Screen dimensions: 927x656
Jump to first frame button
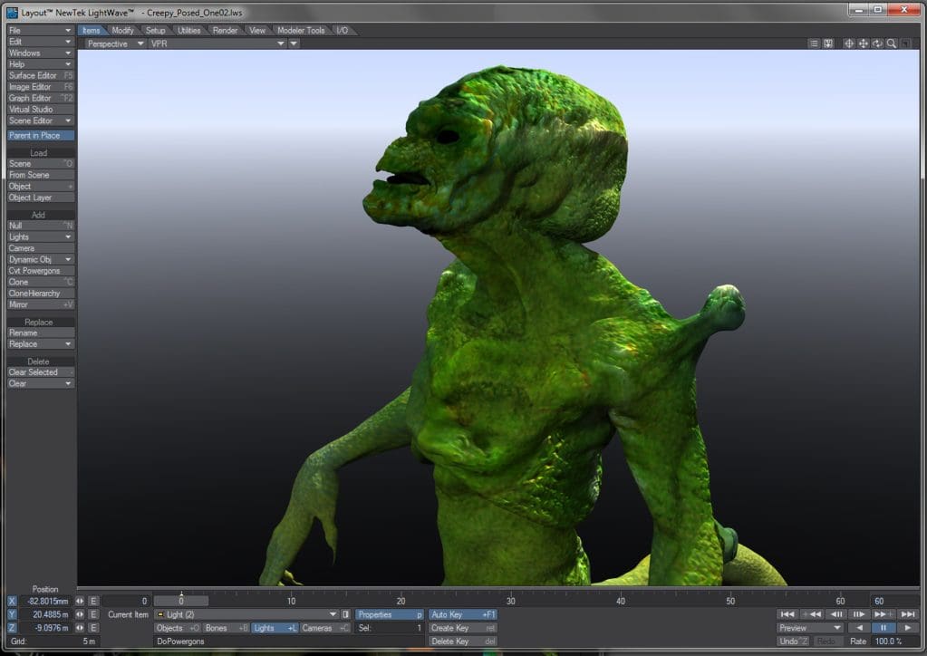click(787, 614)
